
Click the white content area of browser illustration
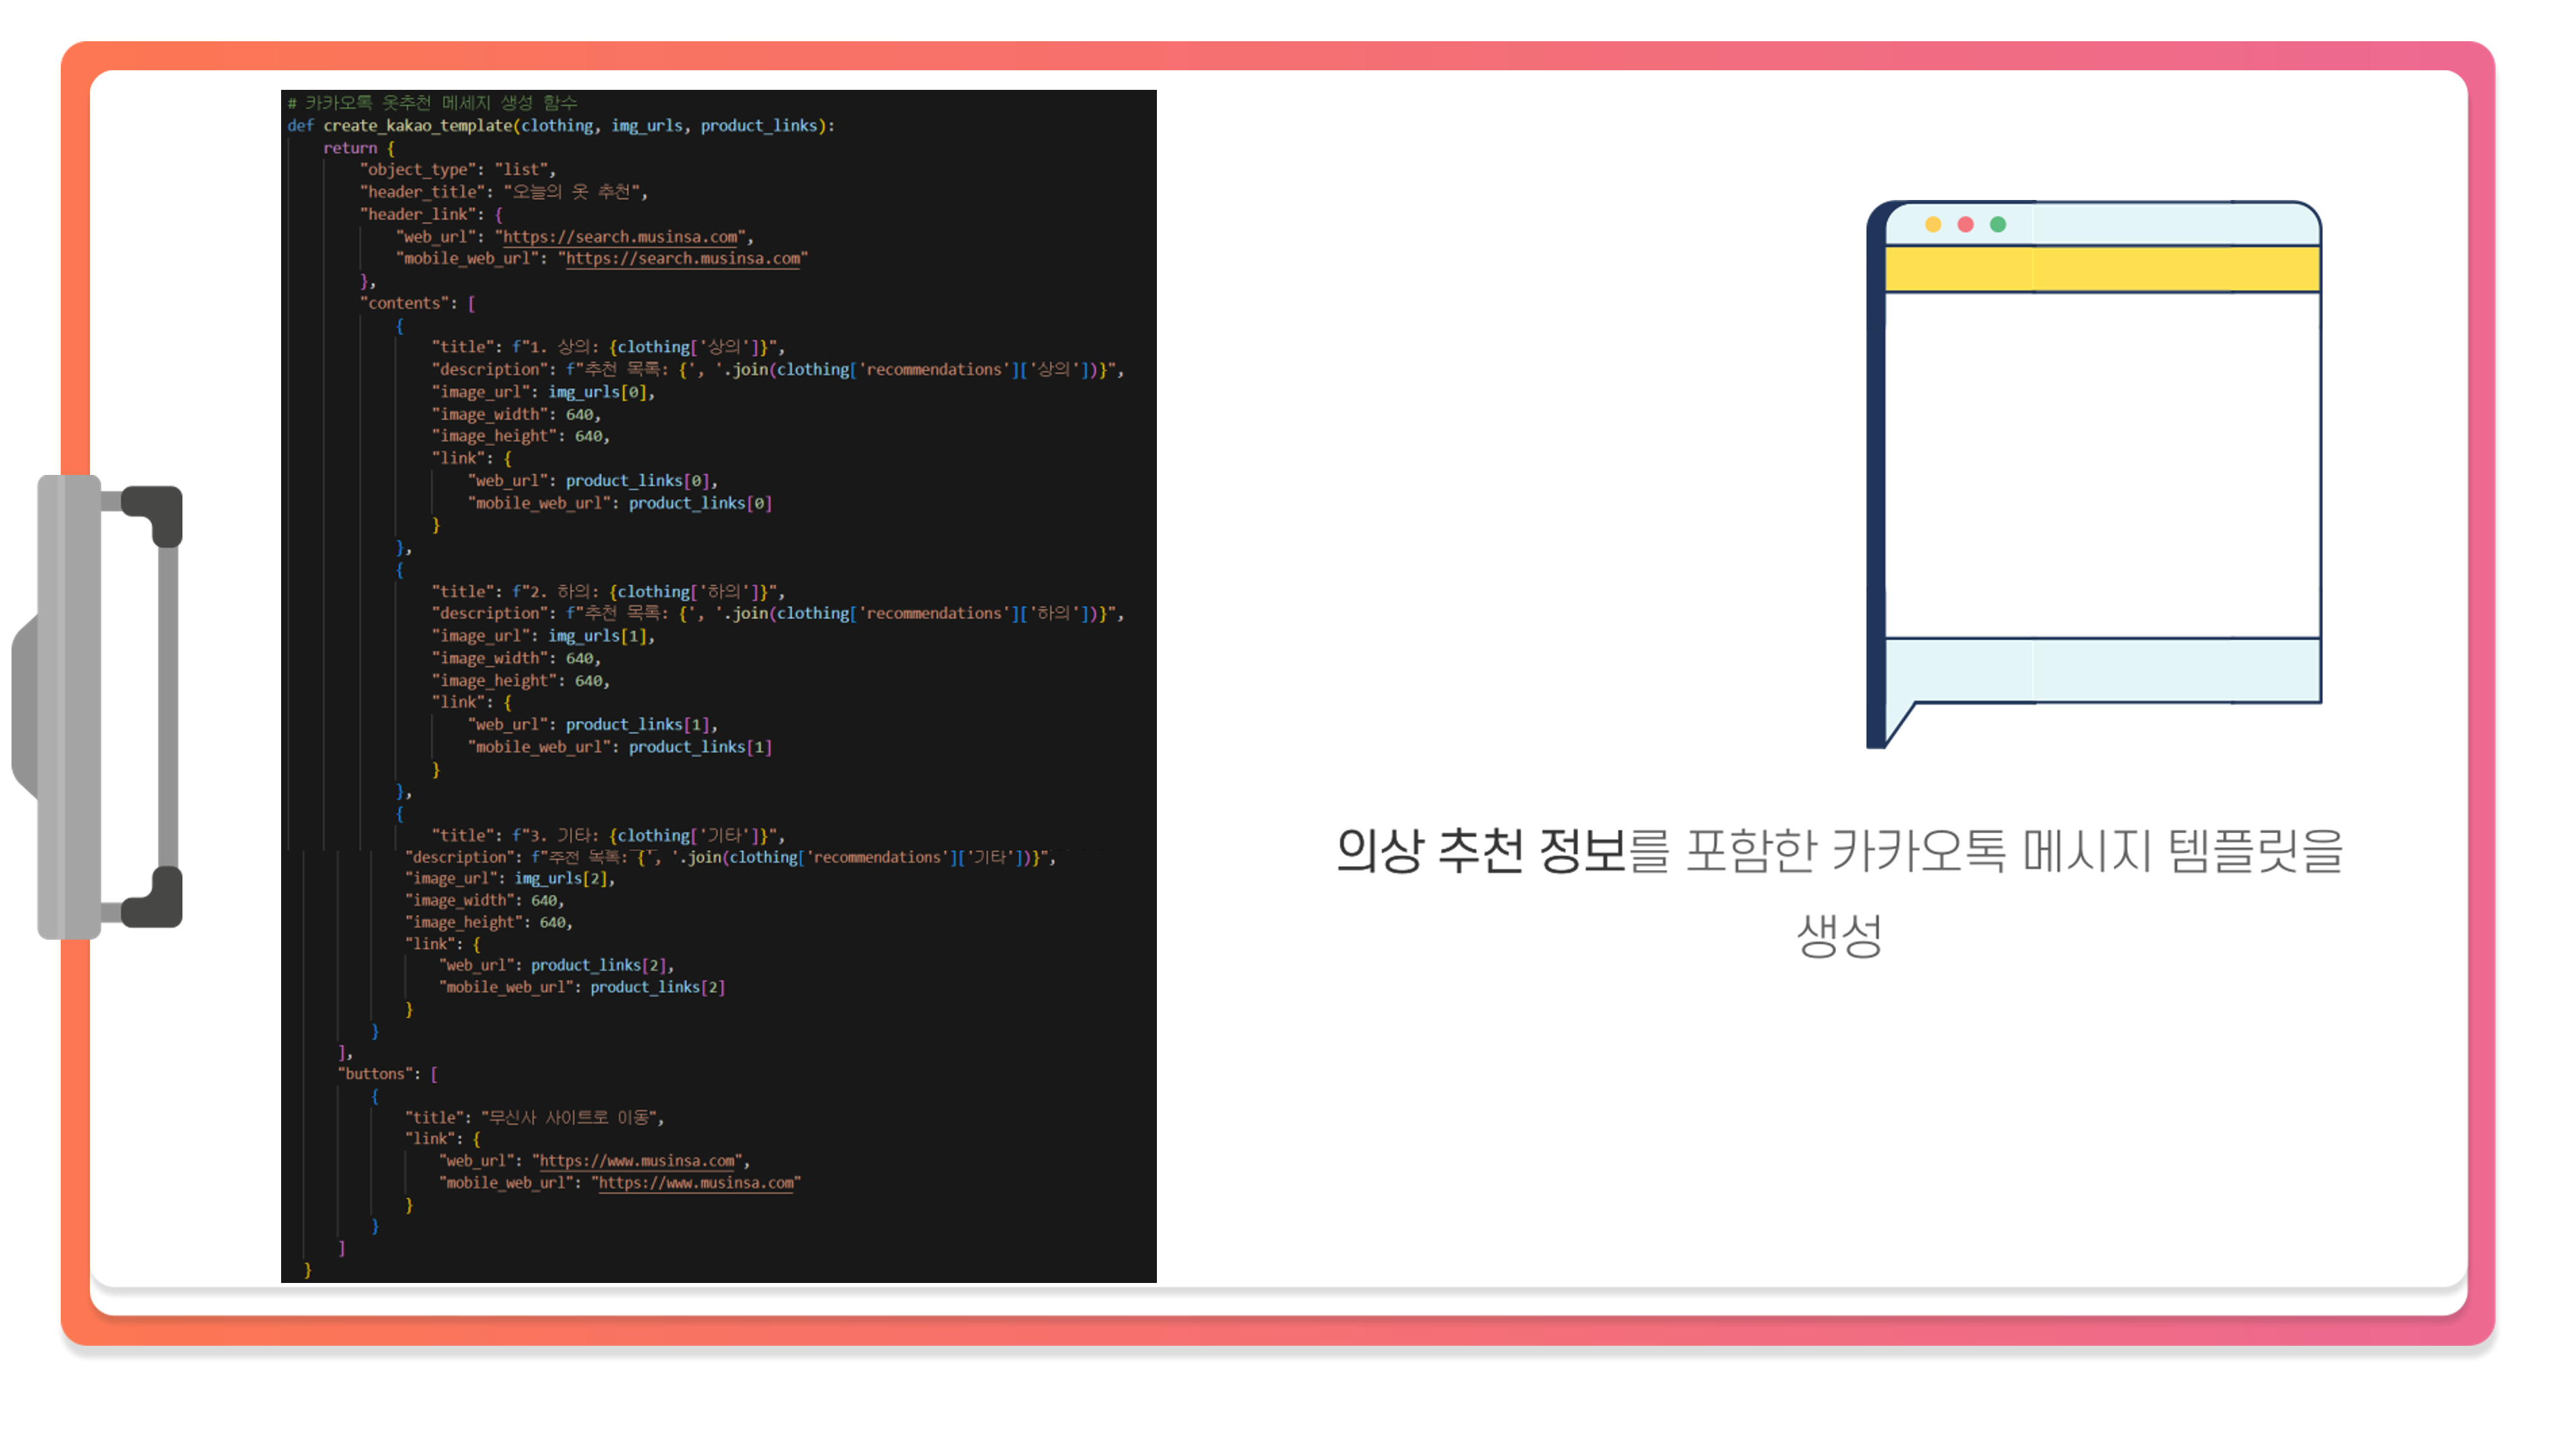[2102, 465]
